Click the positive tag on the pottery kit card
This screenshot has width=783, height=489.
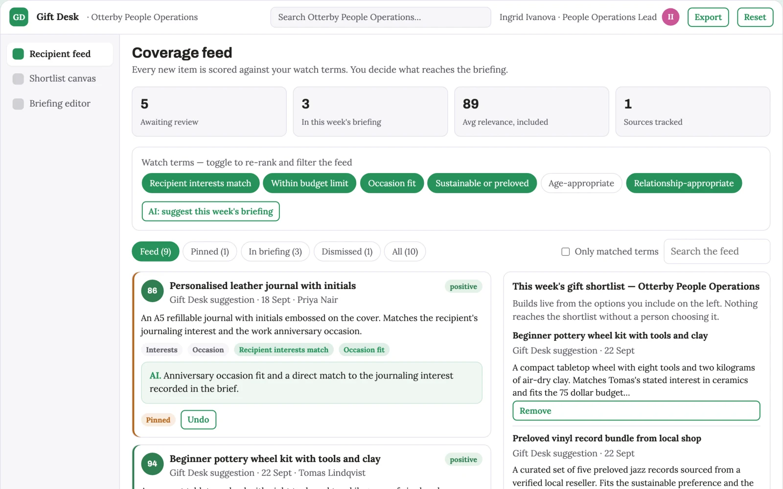[463, 460]
